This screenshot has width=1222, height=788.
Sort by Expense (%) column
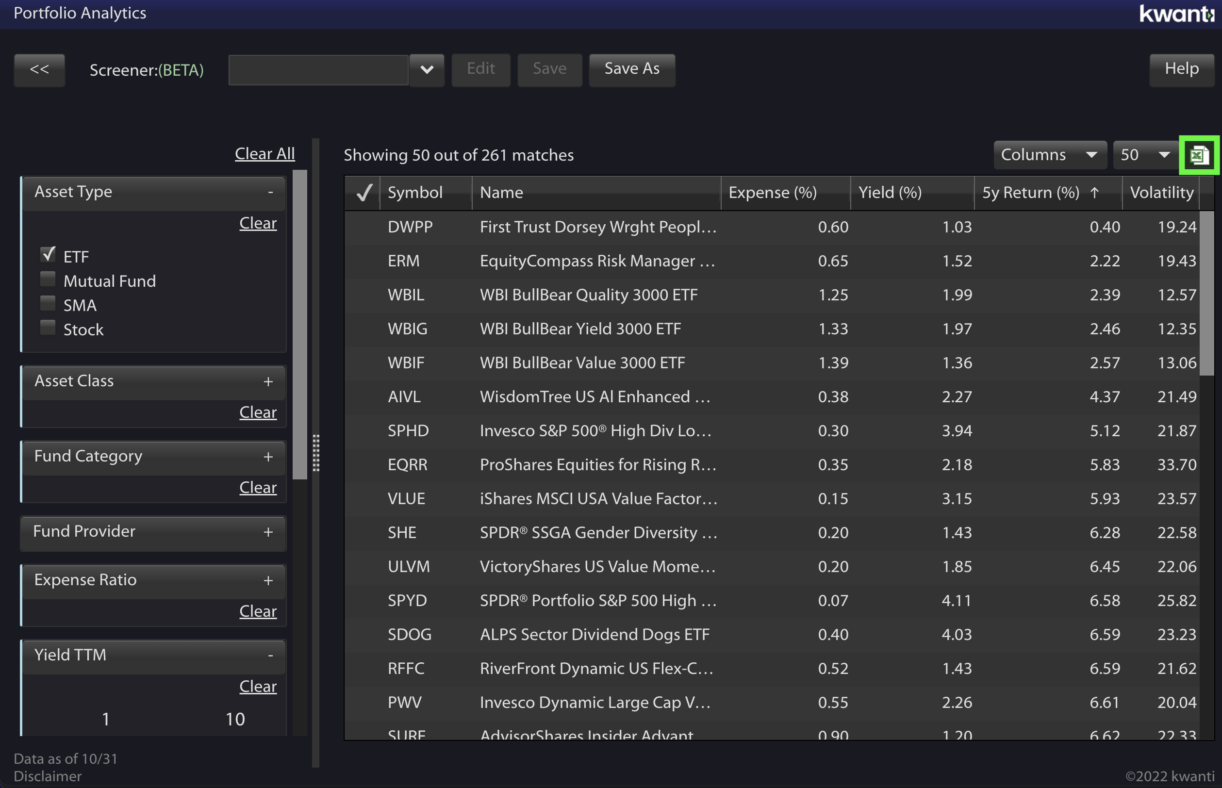coord(786,193)
